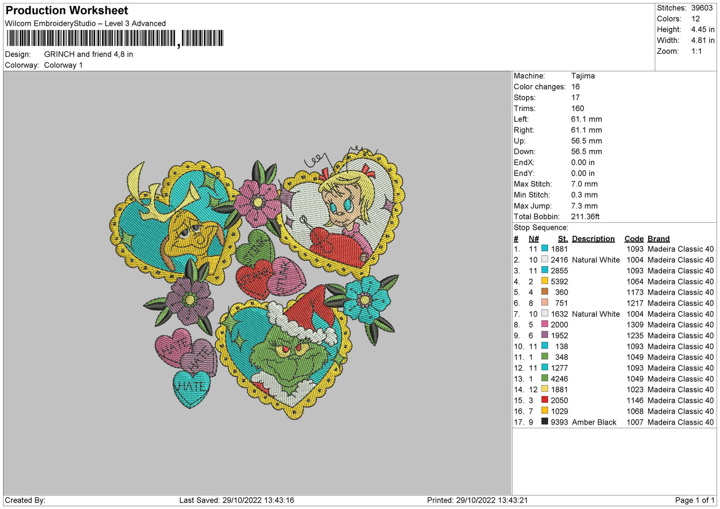This screenshot has height=509, width=720.
Task: Click the Left value 61.1 mm
Action: click(586, 119)
